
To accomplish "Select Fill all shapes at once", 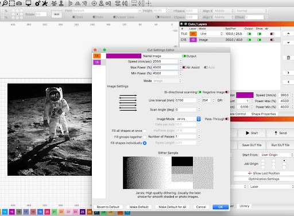I will [145, 131].
